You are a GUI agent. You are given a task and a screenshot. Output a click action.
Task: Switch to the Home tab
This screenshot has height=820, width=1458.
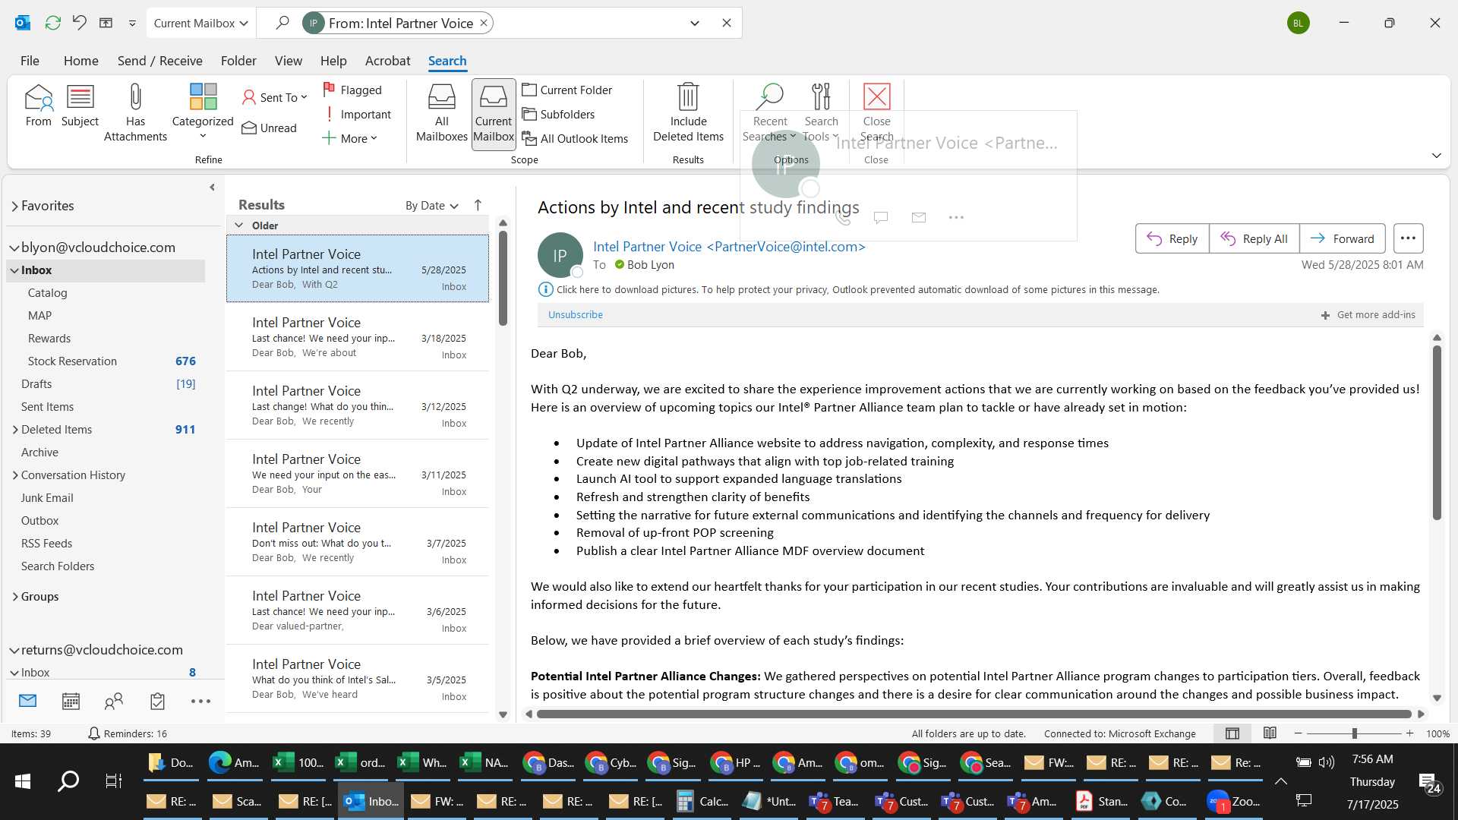(80, 61)
